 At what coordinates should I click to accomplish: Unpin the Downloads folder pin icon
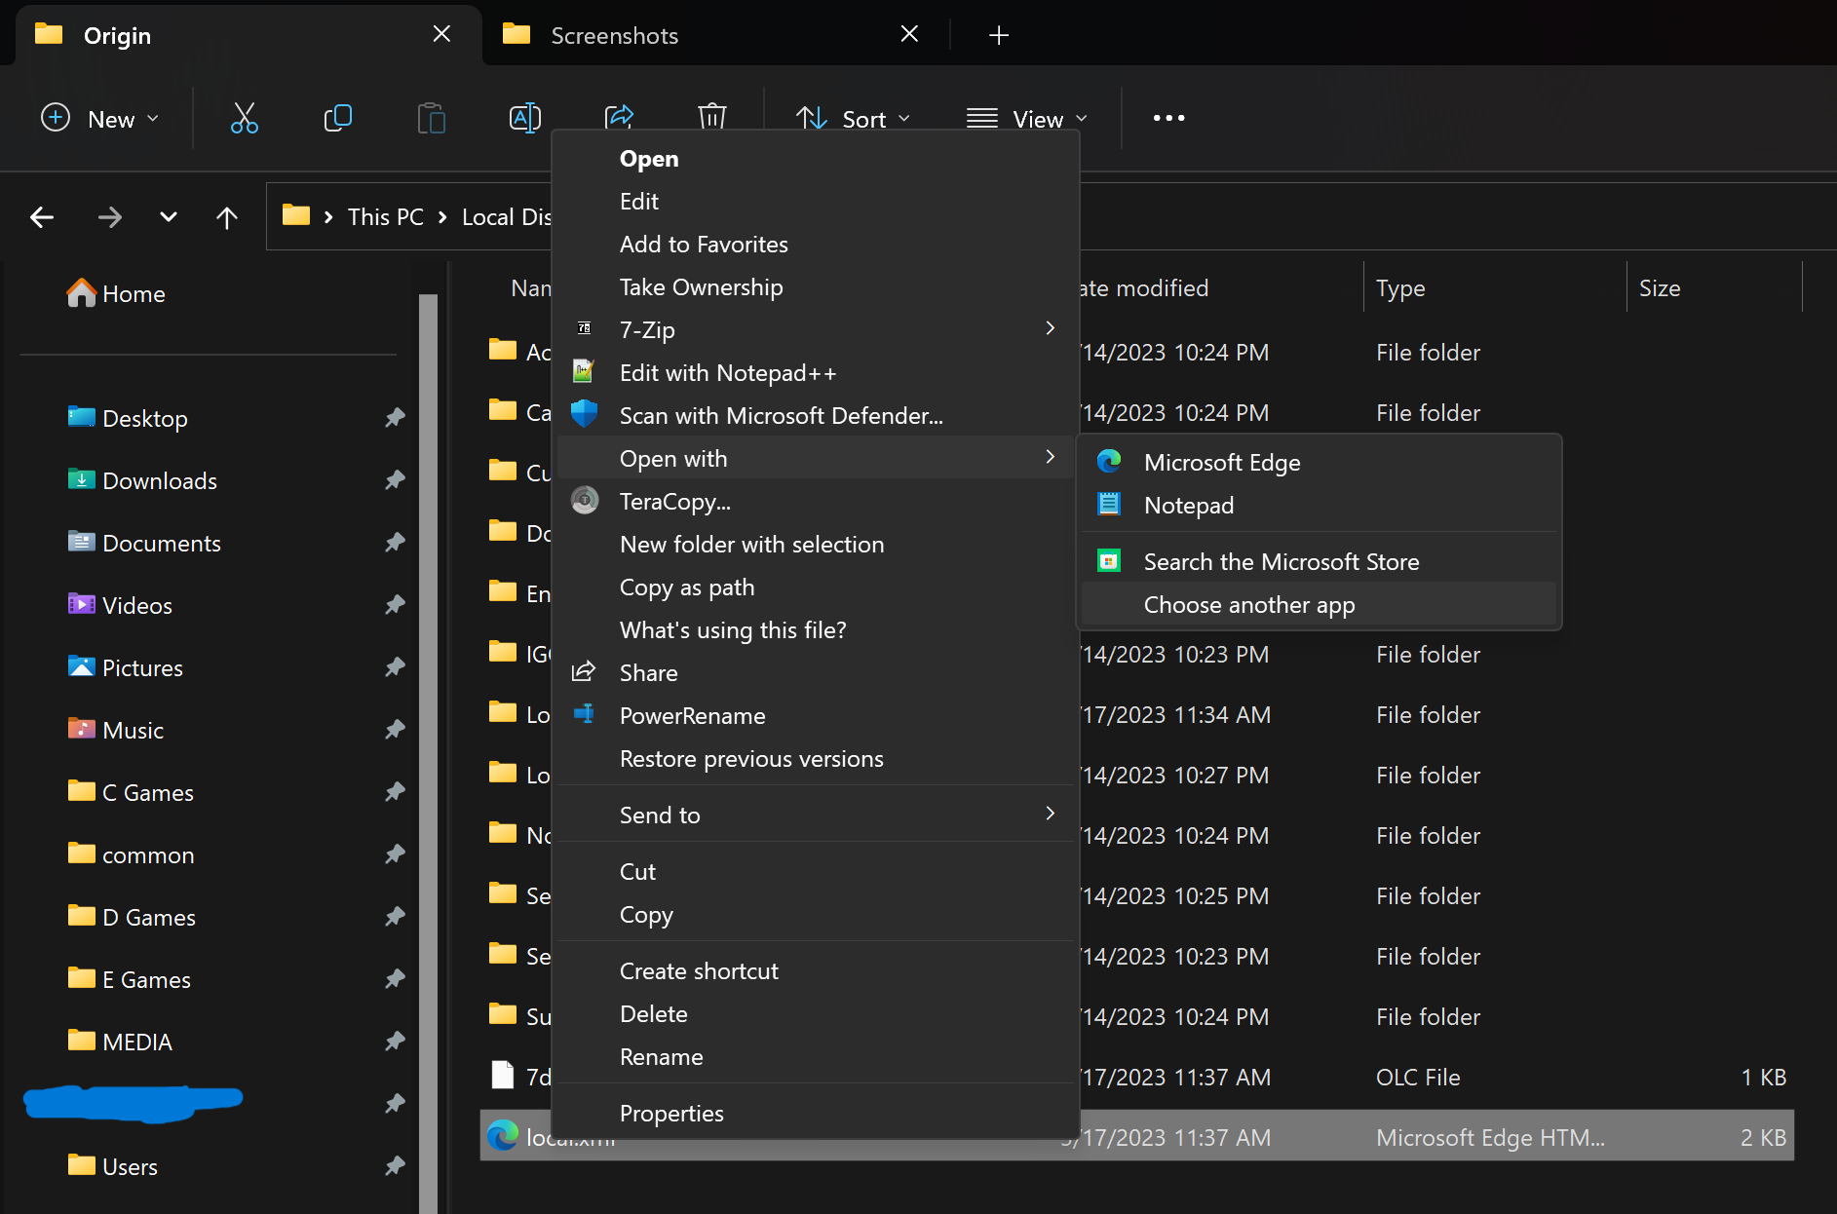394,480
